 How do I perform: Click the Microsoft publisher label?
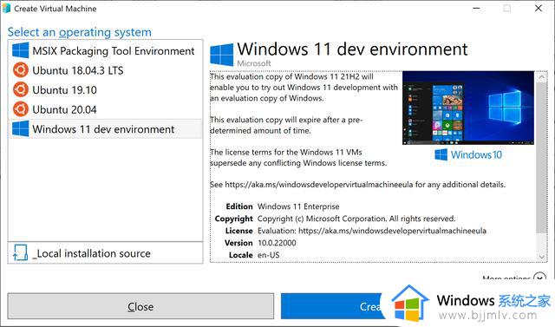pos(254,63)
